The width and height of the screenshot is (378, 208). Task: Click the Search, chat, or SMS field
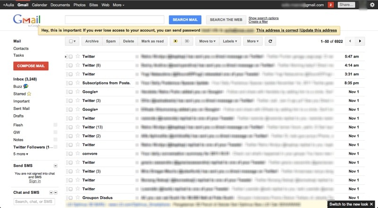point(34,201)
